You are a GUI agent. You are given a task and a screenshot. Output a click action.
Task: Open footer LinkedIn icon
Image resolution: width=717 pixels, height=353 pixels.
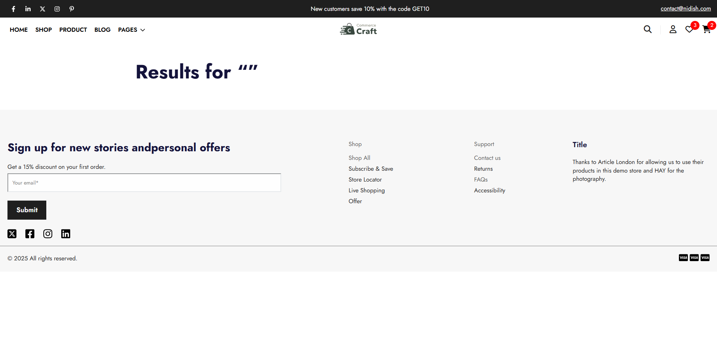point(66,234)
